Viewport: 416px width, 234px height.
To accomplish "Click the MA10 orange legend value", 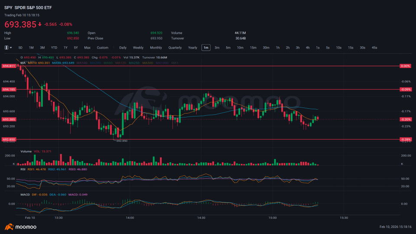I will click(39, 63).
